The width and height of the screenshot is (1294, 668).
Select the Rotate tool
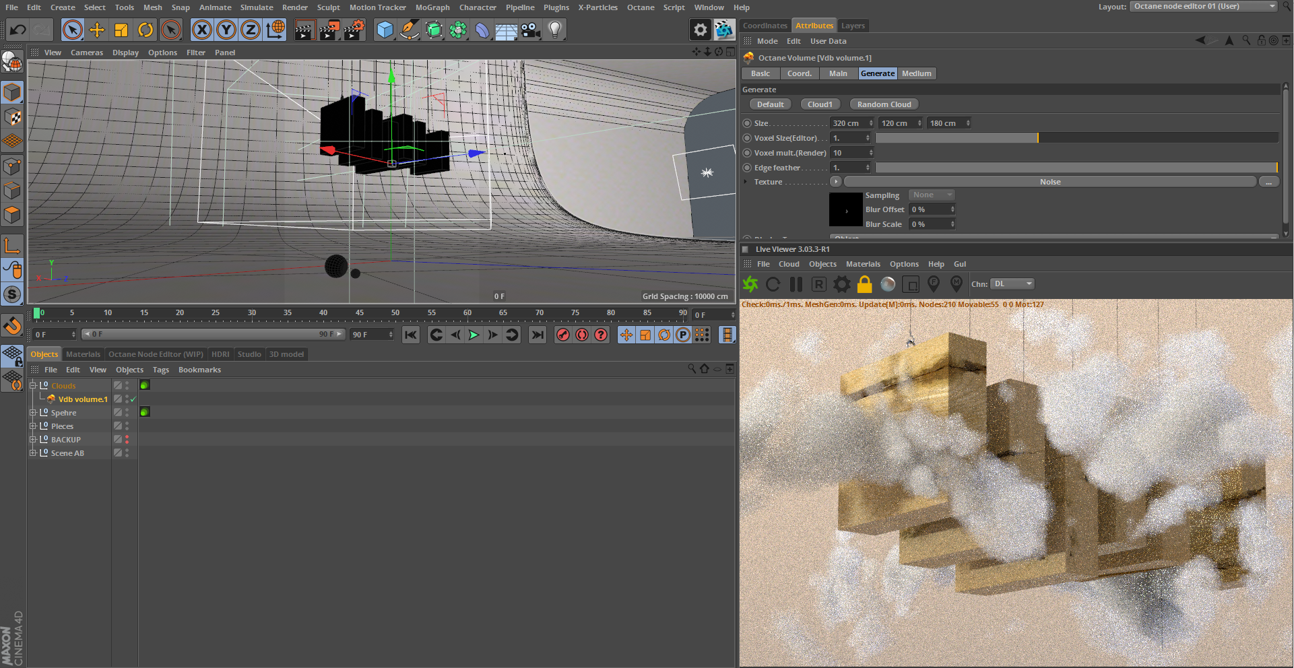[145, 30]
